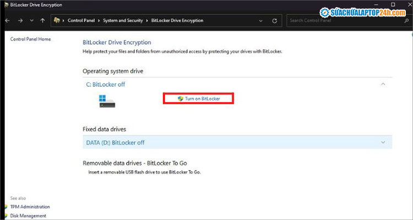The height and width of the screenshot is (220, 413).
Task: Click the See also label
Action: point(18,198)
